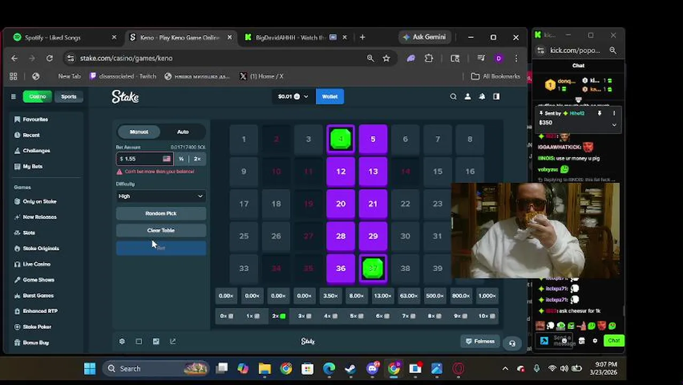Click the Clear Table button
The height and width of the screenshot is (385, 683).
(x=161, y=230)
